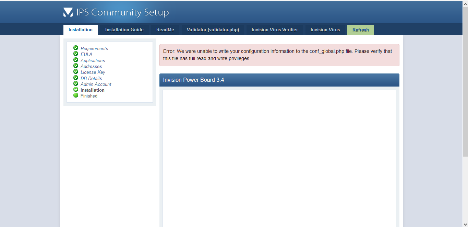468x227 pixels.
Task: Select the Installation tab
Action: [81, 30]
